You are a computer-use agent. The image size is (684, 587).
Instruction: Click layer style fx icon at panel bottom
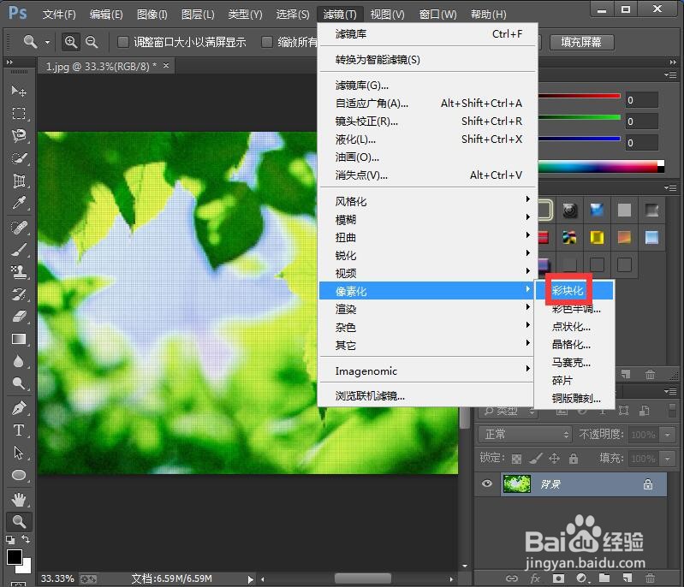pyautogui.click(x=535, y=578)
